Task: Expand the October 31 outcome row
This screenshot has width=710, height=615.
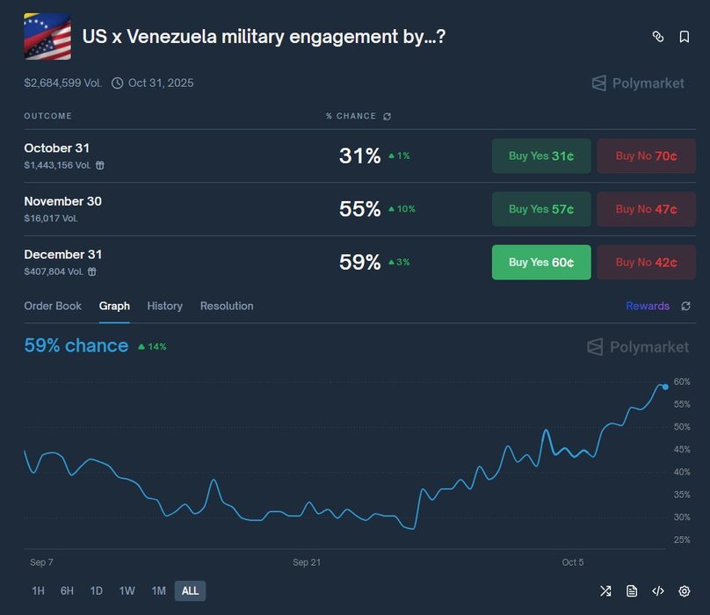Action: pyautogui.click(x=176, y=156)
